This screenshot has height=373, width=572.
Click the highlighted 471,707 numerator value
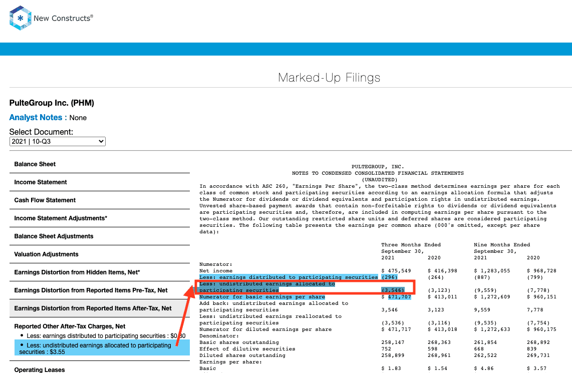400,297
